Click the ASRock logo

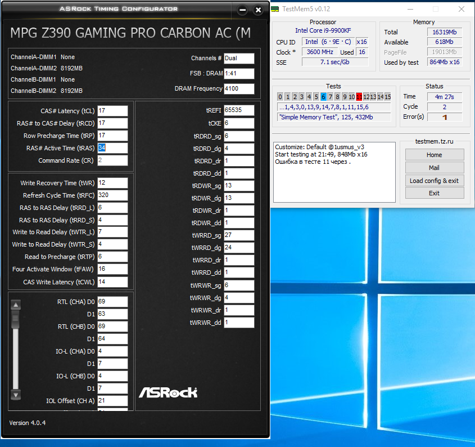pyautogui.click(x=168, y=393)
